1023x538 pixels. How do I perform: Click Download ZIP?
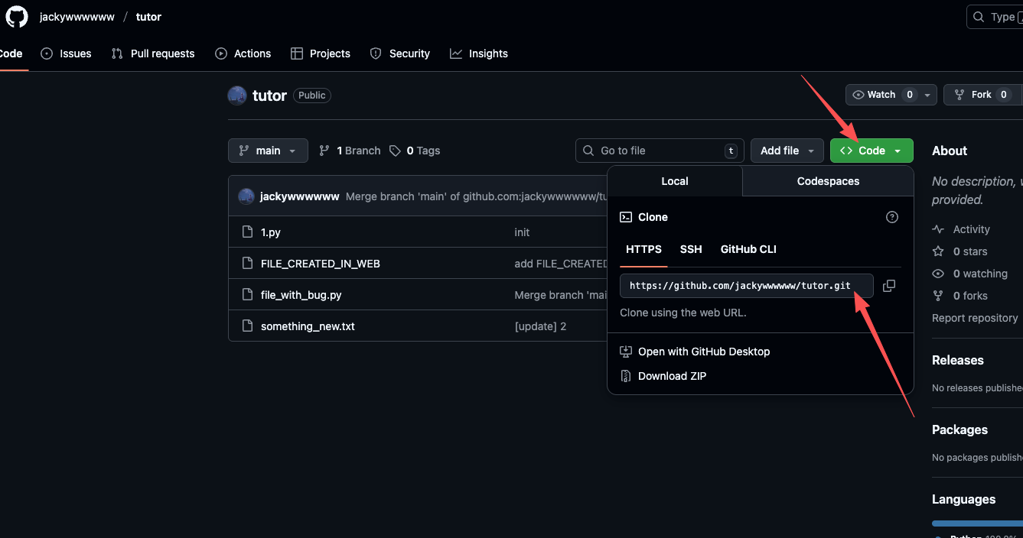(x=672, y=376)
